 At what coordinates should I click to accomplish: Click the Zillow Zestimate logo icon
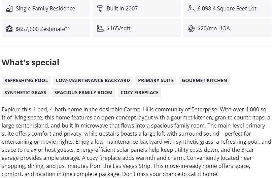[9, 29]
